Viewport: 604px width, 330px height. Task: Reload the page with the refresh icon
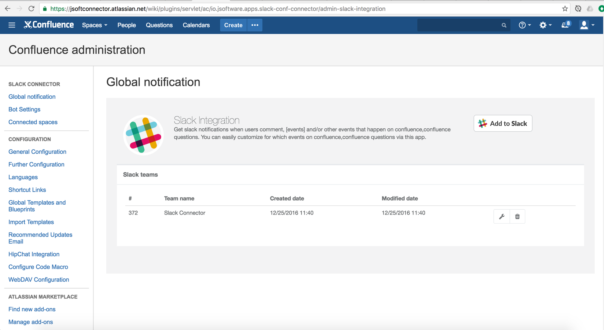tap(32, 8)
